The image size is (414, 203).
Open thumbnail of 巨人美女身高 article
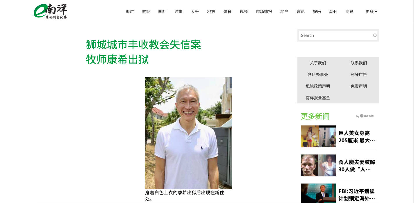point(318,136)
